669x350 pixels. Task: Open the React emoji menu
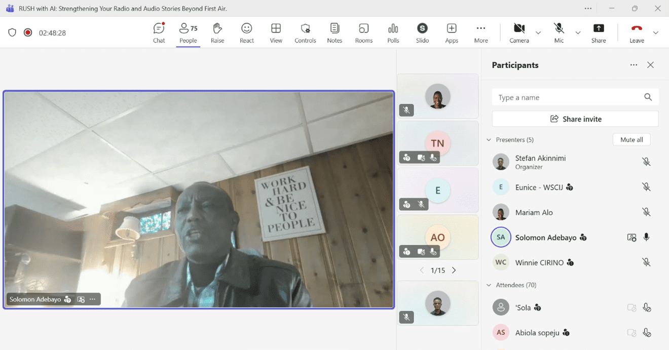247,32
